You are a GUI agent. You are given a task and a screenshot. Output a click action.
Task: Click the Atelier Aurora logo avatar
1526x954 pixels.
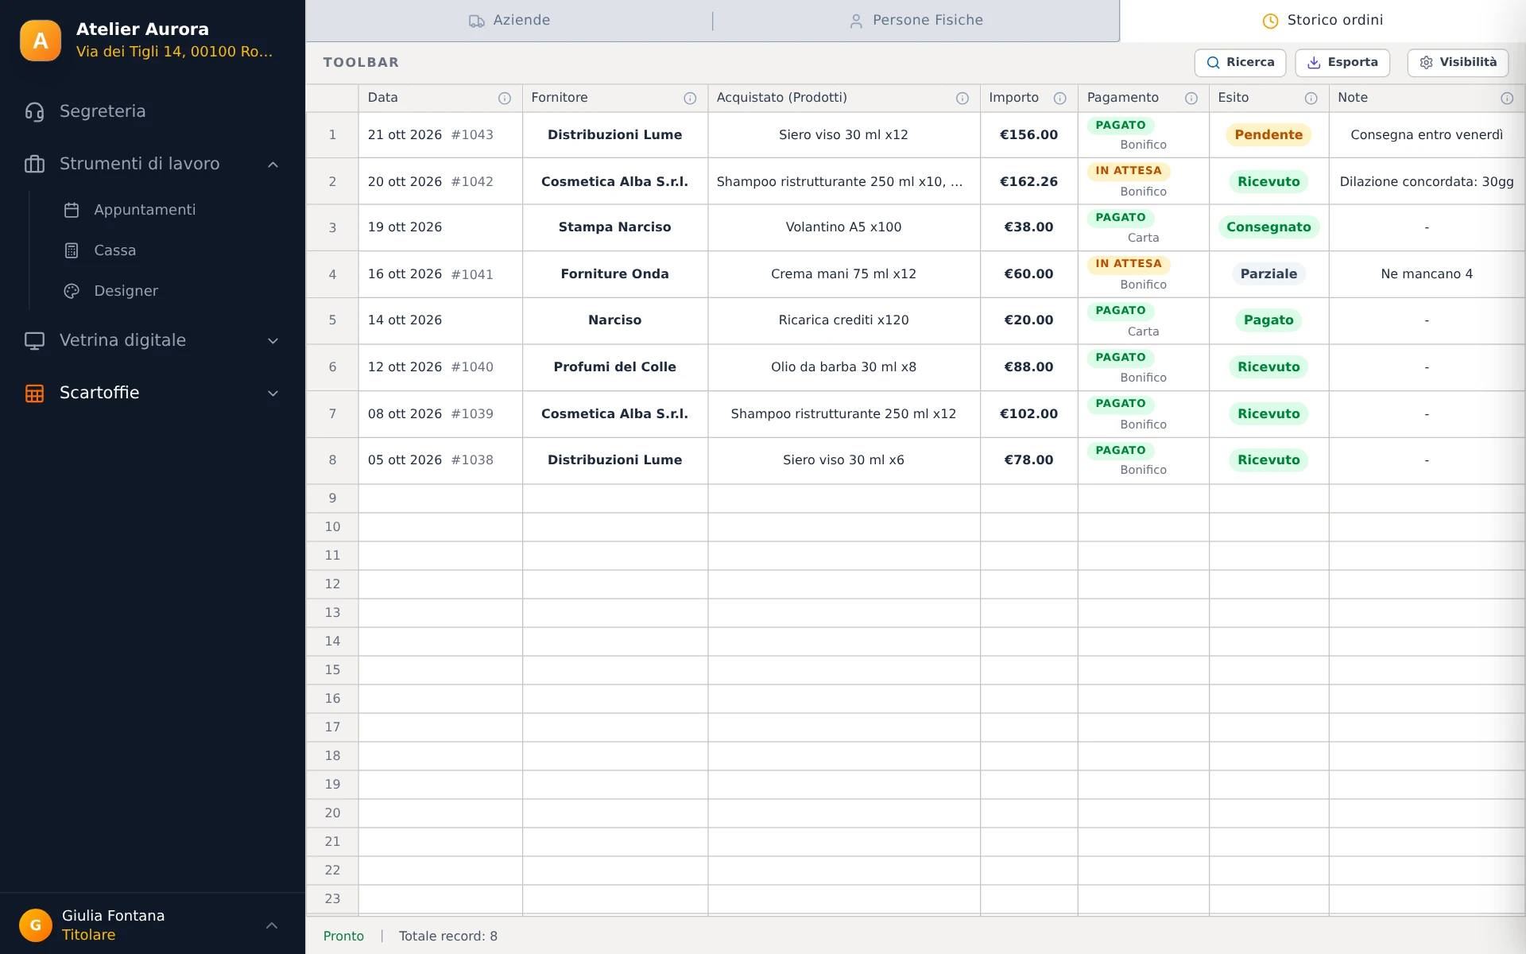click(x=41, y=41)
